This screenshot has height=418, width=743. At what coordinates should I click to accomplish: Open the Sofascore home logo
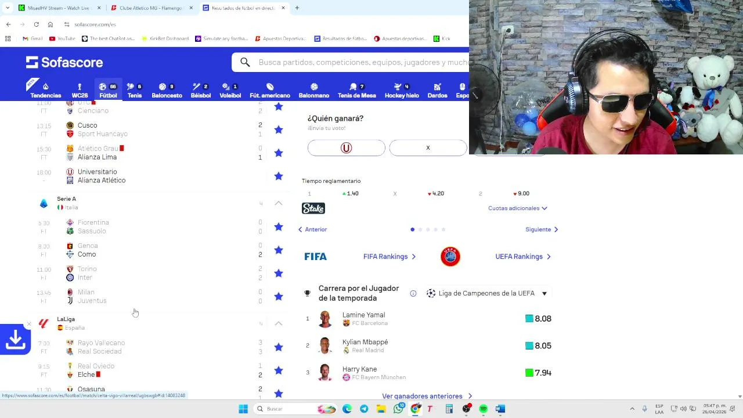tap(64, 62)
